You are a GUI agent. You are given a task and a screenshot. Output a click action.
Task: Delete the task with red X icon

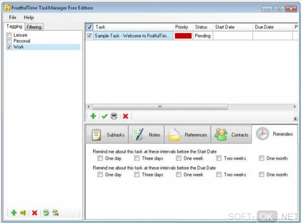[x=126, y=116]
